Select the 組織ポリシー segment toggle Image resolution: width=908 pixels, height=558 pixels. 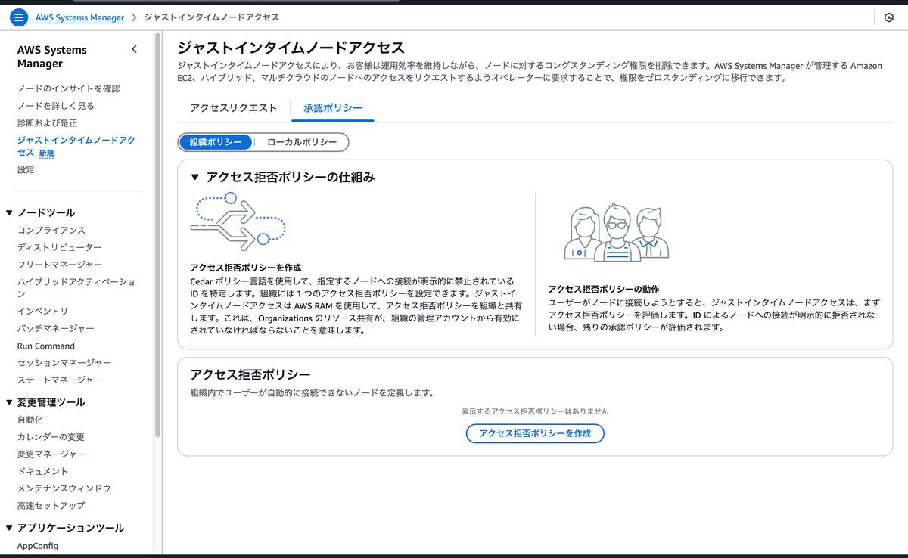216,142
